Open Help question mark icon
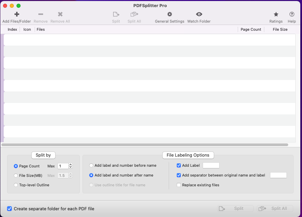Viewport: 302px width, 217px height. coord(292,14)
